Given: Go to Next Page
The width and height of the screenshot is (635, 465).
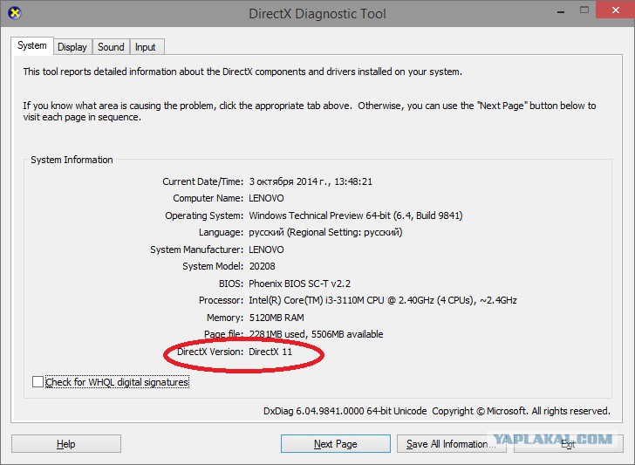Looking at the screenshot, I should coord(335,443).
